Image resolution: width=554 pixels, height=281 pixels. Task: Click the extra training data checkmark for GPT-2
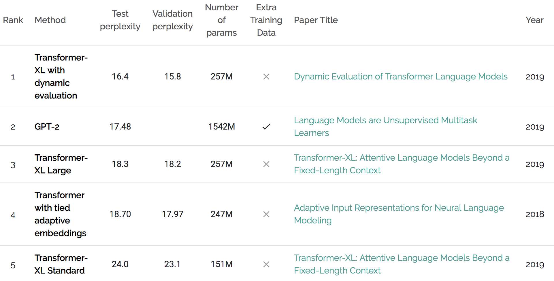click(266, 127)
